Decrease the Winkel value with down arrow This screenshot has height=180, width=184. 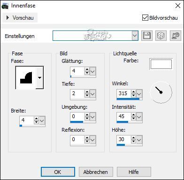(x=133, y=96)
